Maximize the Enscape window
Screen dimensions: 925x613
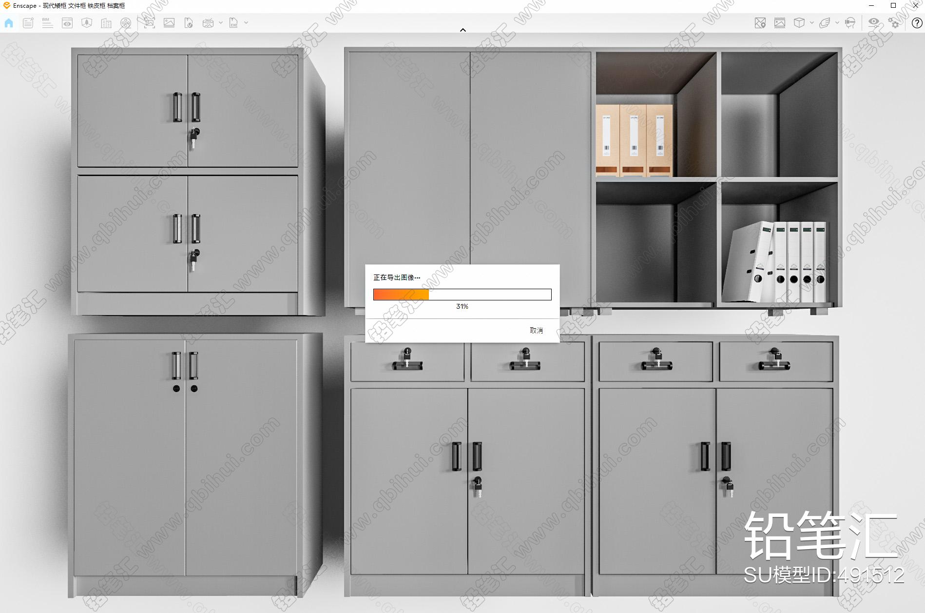pos(893,6)
